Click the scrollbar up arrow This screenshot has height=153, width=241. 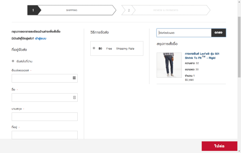[x=239, y=2]
